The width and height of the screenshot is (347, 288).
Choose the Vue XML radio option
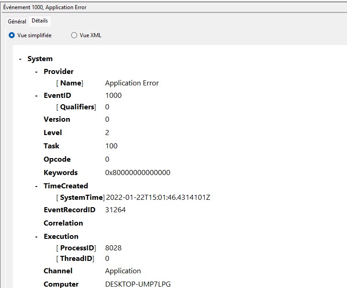tap(74, 35)
